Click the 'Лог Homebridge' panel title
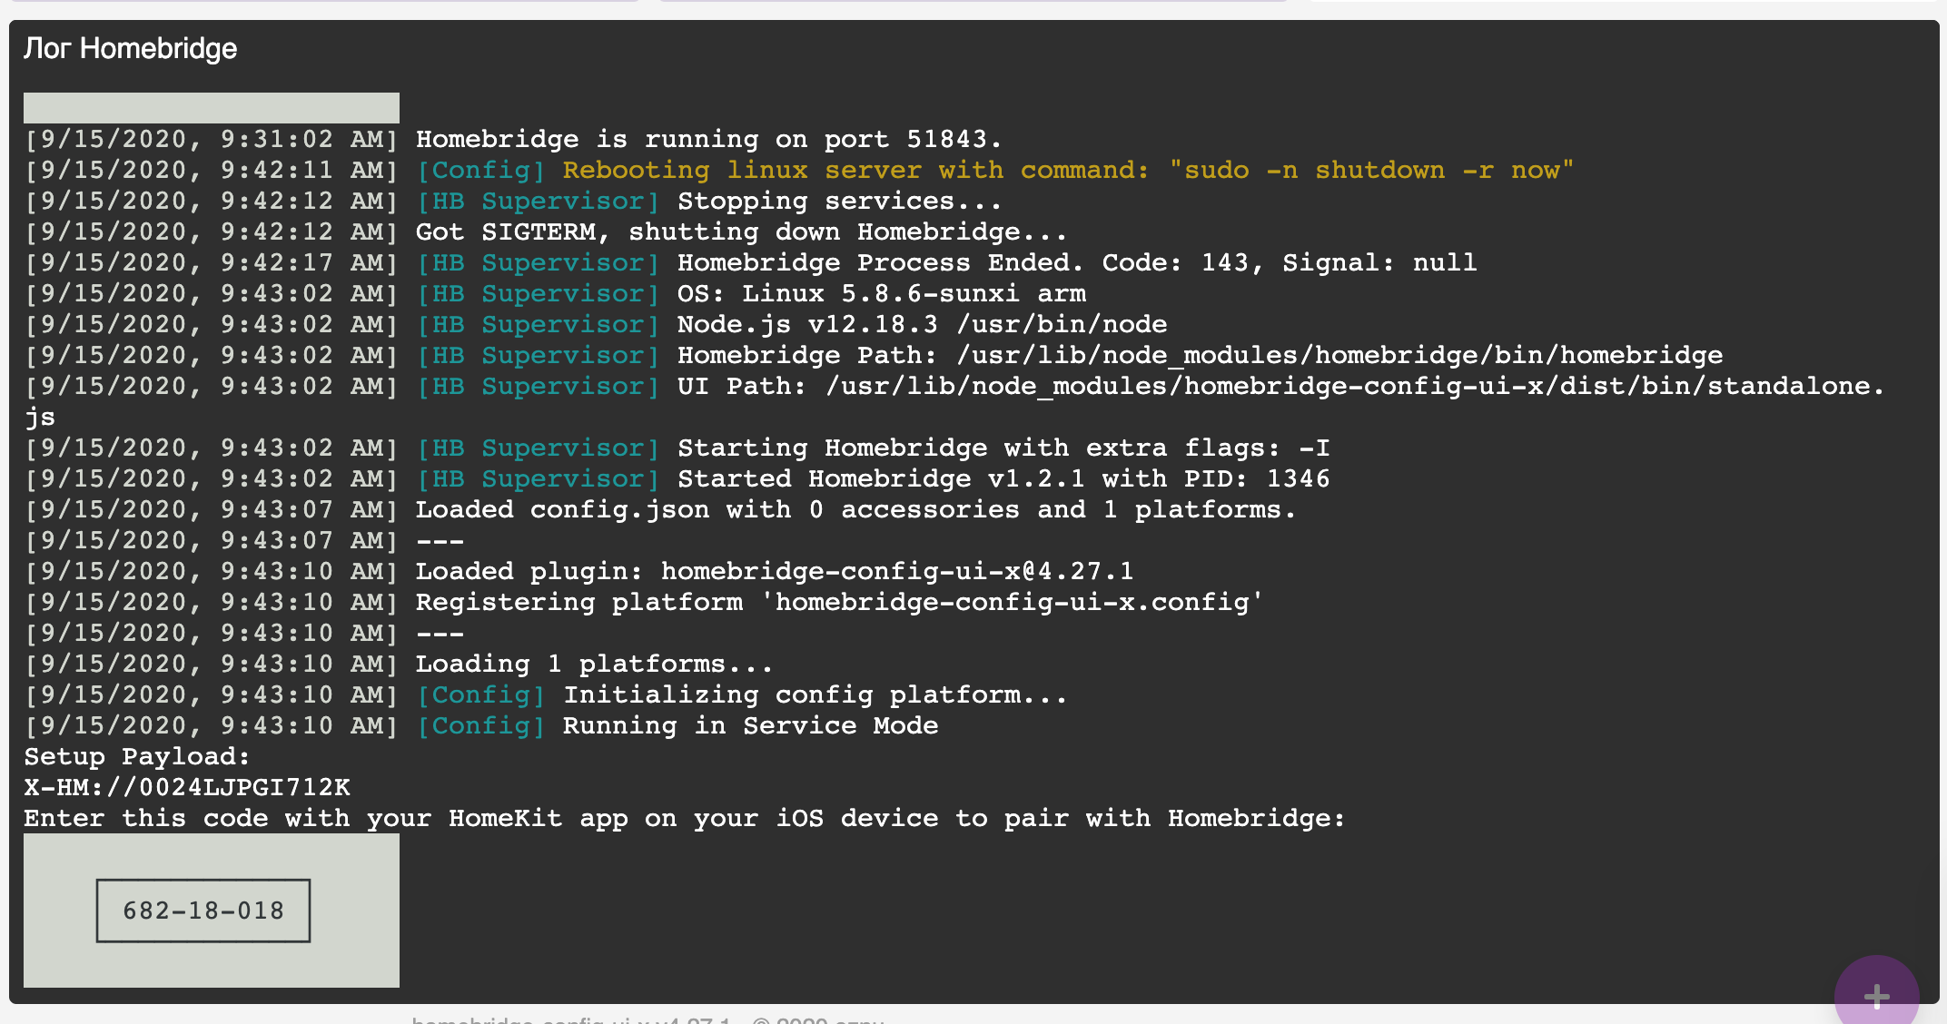Image resolution: width=1947 pixels, height=1024 pixels. click(x=131, y=48)
